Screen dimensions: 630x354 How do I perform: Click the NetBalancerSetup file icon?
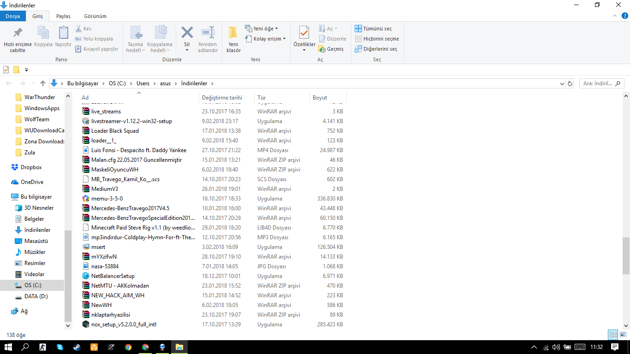tap(85, 276)
